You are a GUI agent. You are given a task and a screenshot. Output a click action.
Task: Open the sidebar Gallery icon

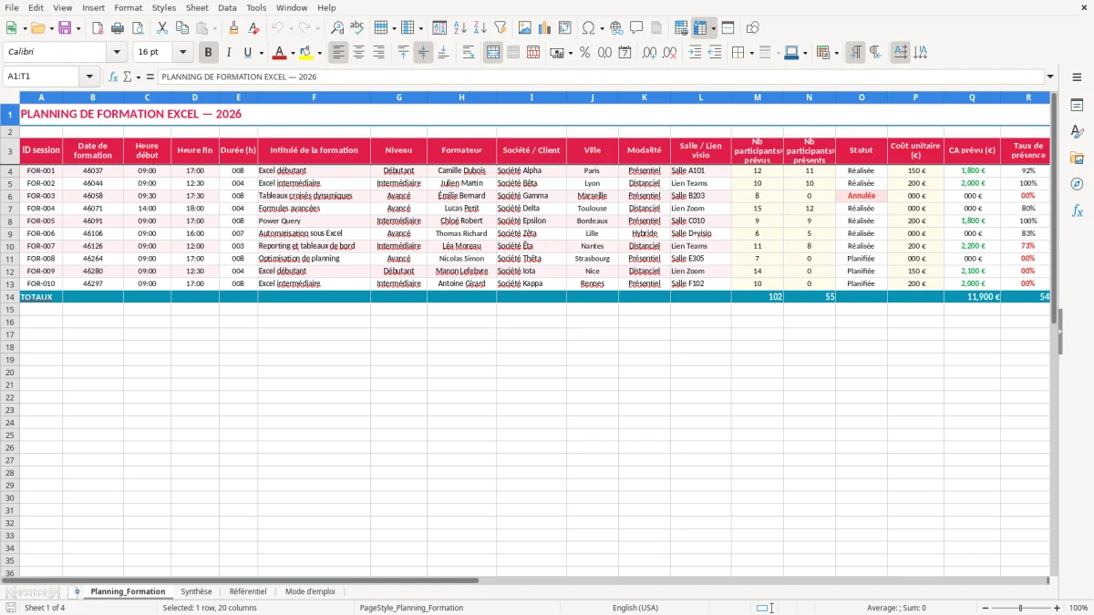(x=1077, y=159)
